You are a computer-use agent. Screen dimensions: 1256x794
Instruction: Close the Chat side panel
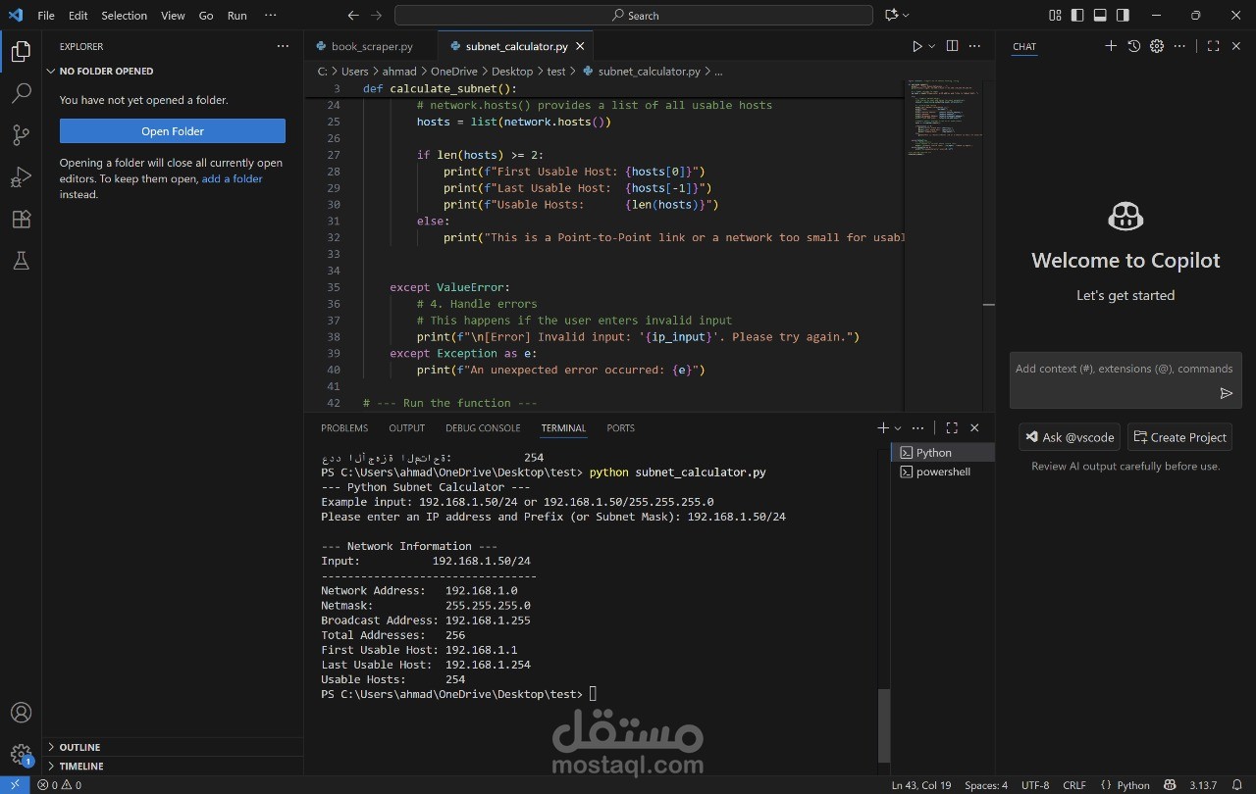1236,46
